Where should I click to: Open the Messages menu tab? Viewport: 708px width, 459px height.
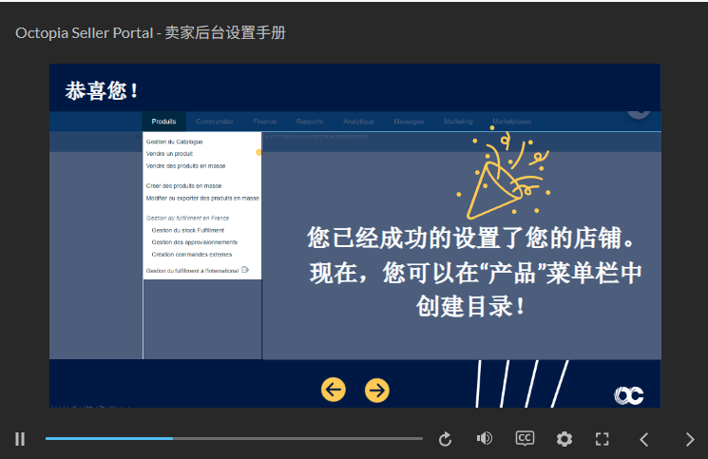(x=409, y=122)
